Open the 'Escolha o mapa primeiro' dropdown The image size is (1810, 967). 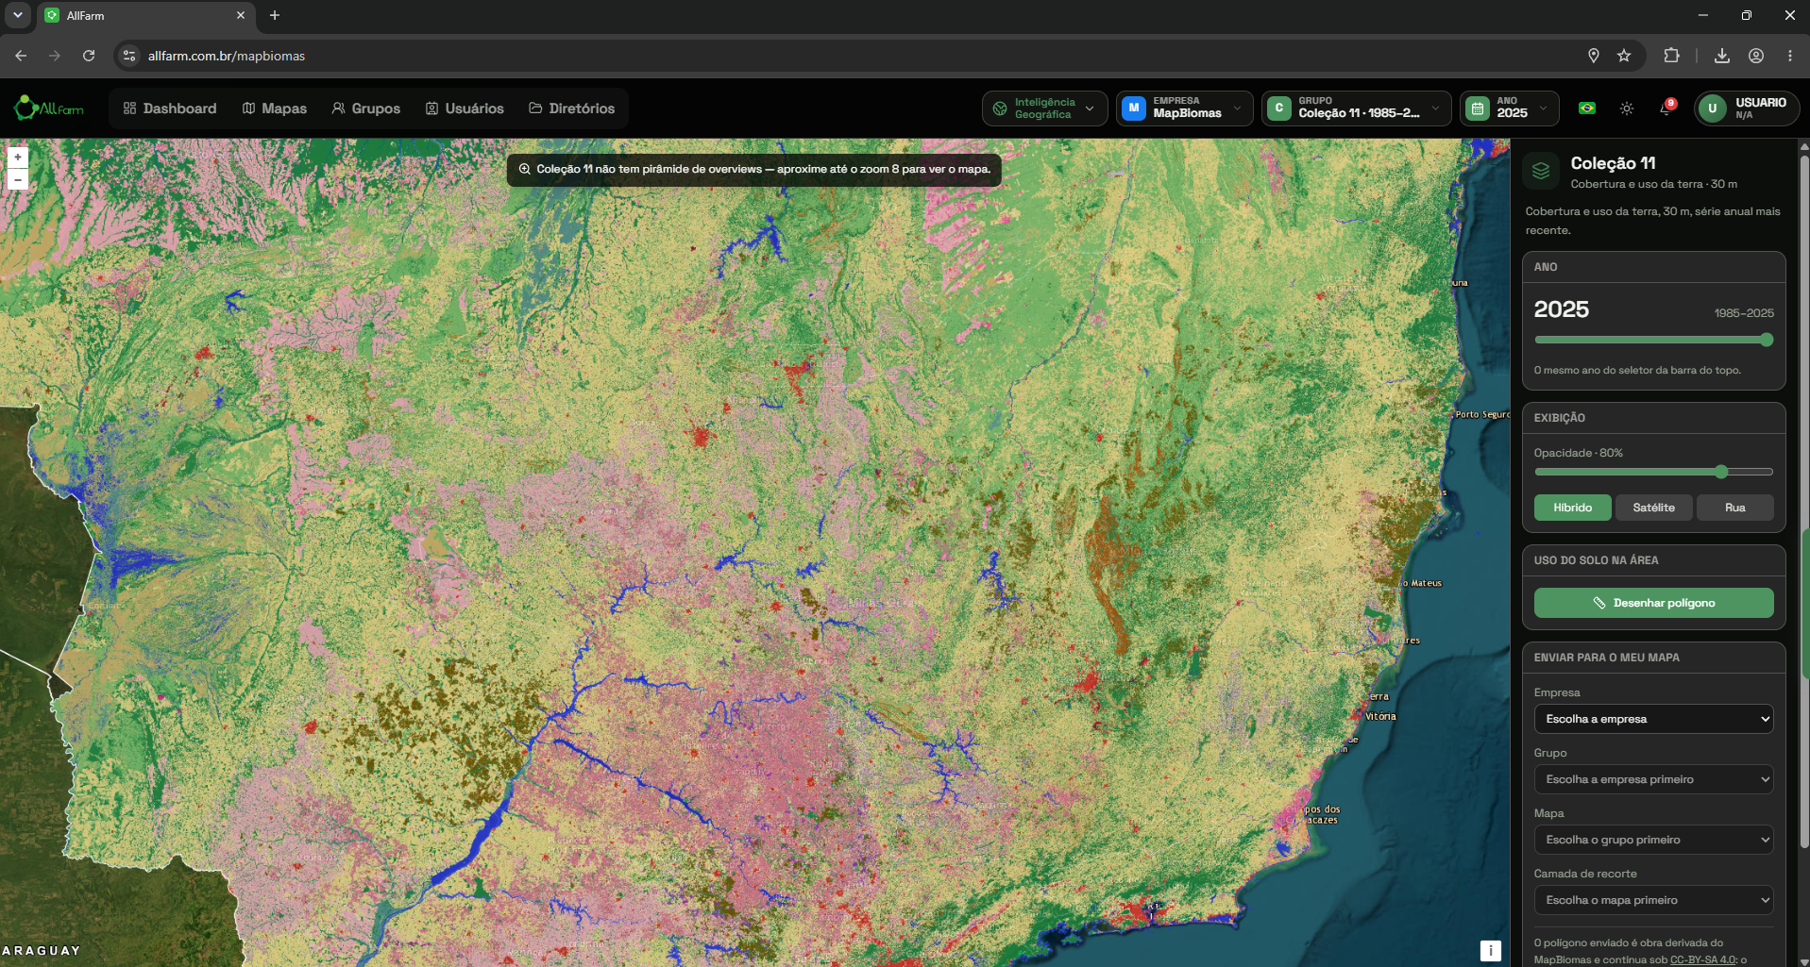(1654, 900)
